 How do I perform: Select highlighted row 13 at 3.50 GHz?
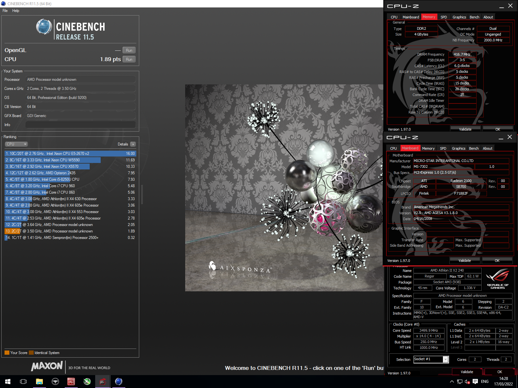coord(70,231)
